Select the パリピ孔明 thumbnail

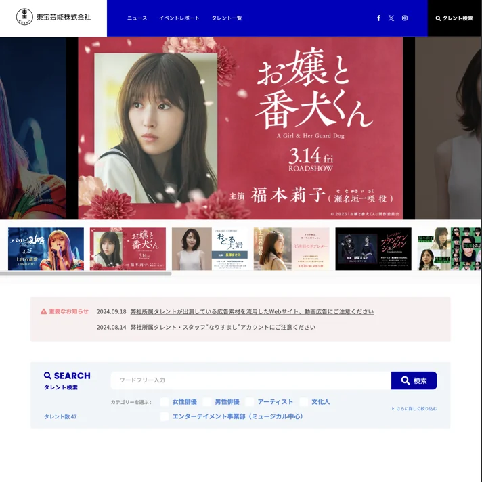pos(46,249)
